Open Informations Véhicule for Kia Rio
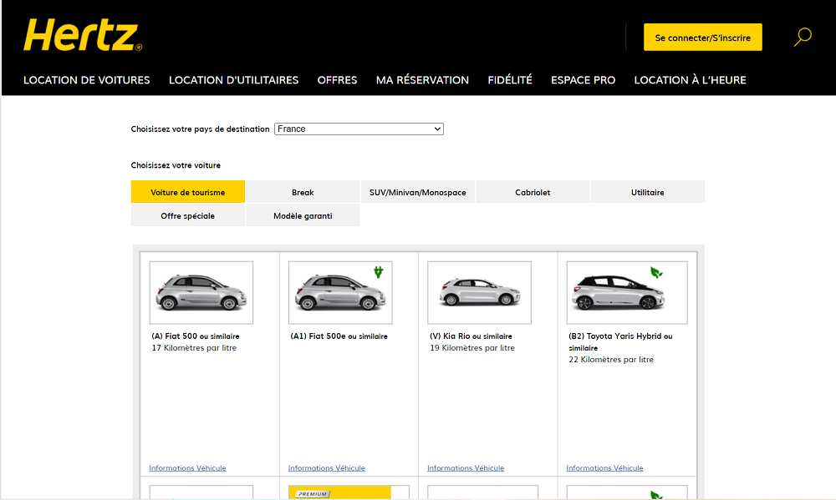Viewport: 836px width, 500px height. click(x=466, y=468)
